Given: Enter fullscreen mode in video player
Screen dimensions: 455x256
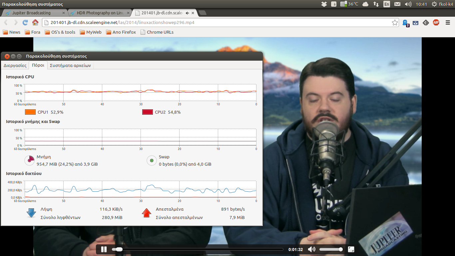Looking at the screenshot, I should (x=351, y=249).
